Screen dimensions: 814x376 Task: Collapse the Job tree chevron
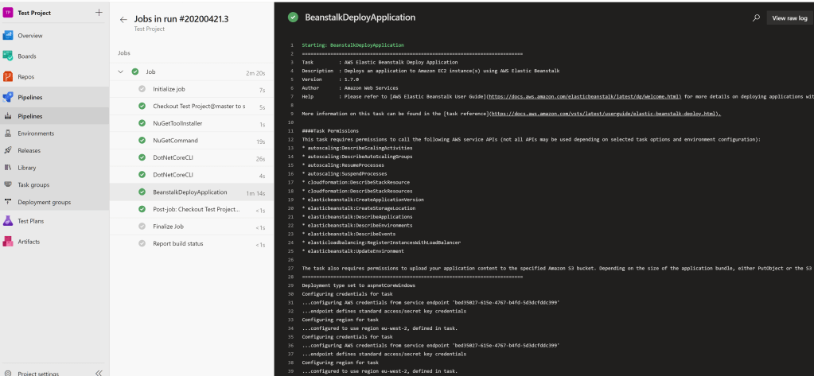121,72
